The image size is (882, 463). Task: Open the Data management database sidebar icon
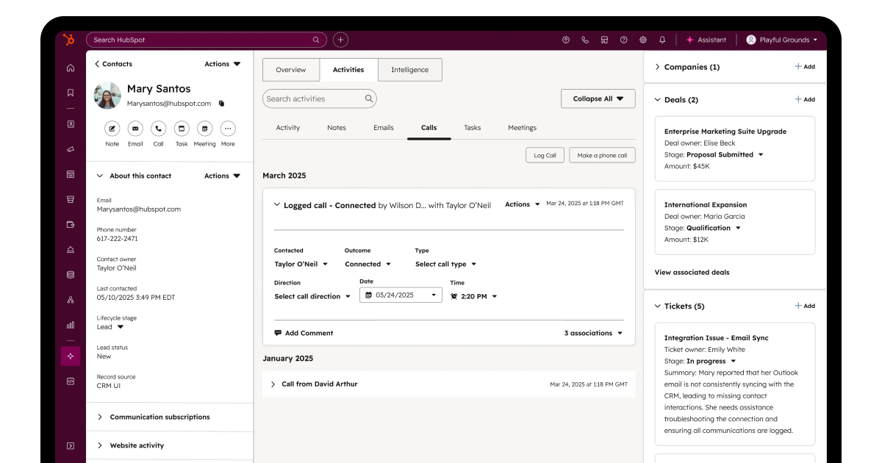coord(71,274)
